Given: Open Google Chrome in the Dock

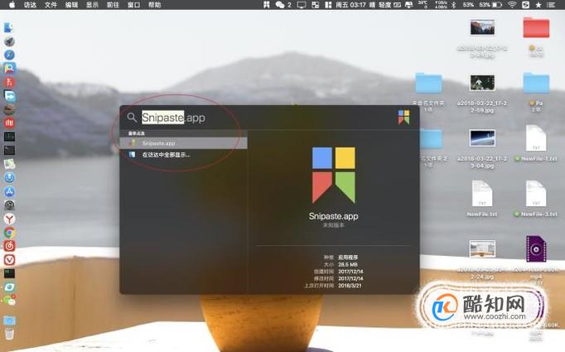Looking at the screenshot, I should click(x=9, y=233).
